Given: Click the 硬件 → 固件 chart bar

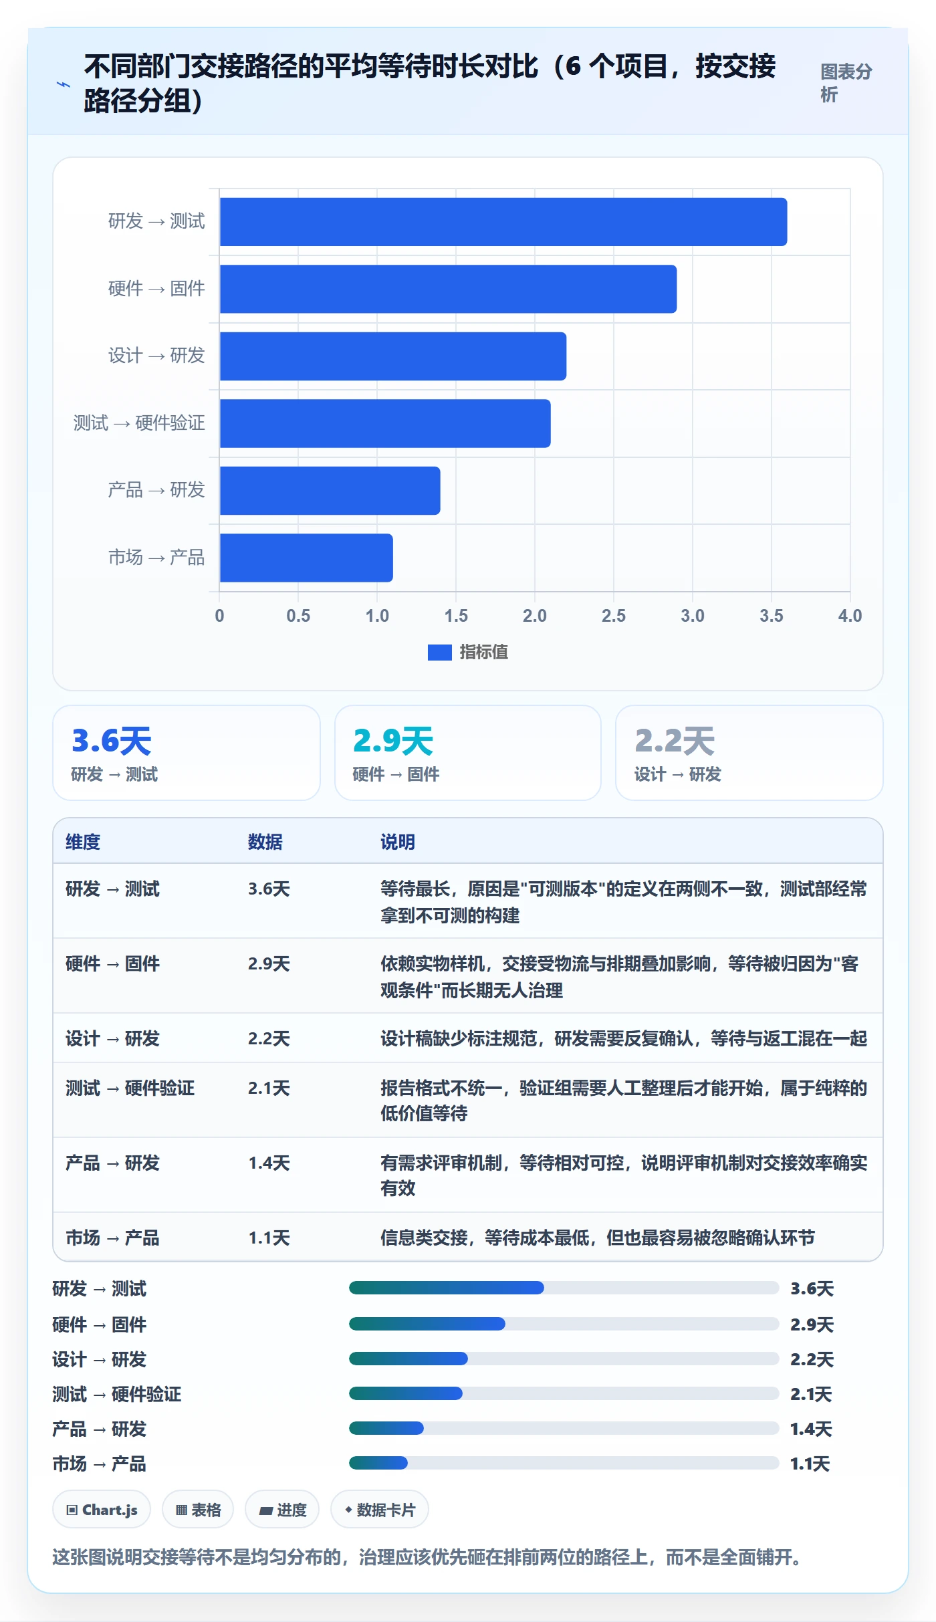Looking at the screenshot, I should [448, 289].
